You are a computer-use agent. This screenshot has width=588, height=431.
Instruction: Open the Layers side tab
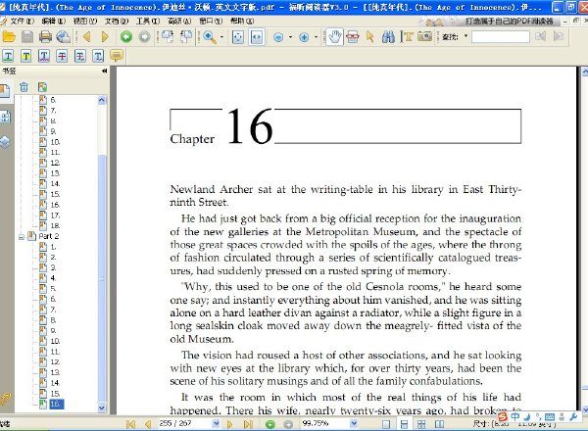(5, 142)
